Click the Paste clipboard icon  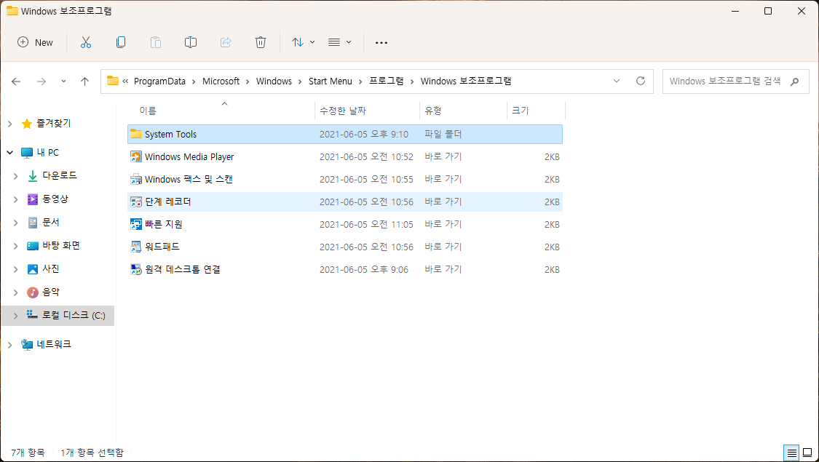tap(156, 42)
